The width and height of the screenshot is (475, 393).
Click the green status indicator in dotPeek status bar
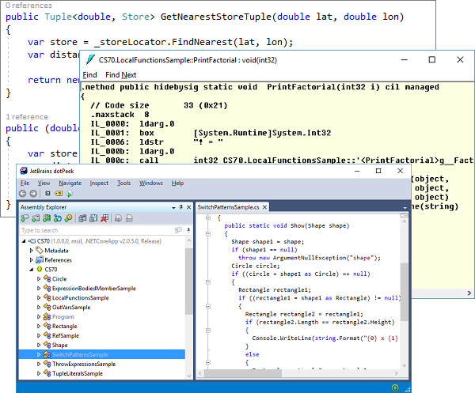tap(395, 387)
